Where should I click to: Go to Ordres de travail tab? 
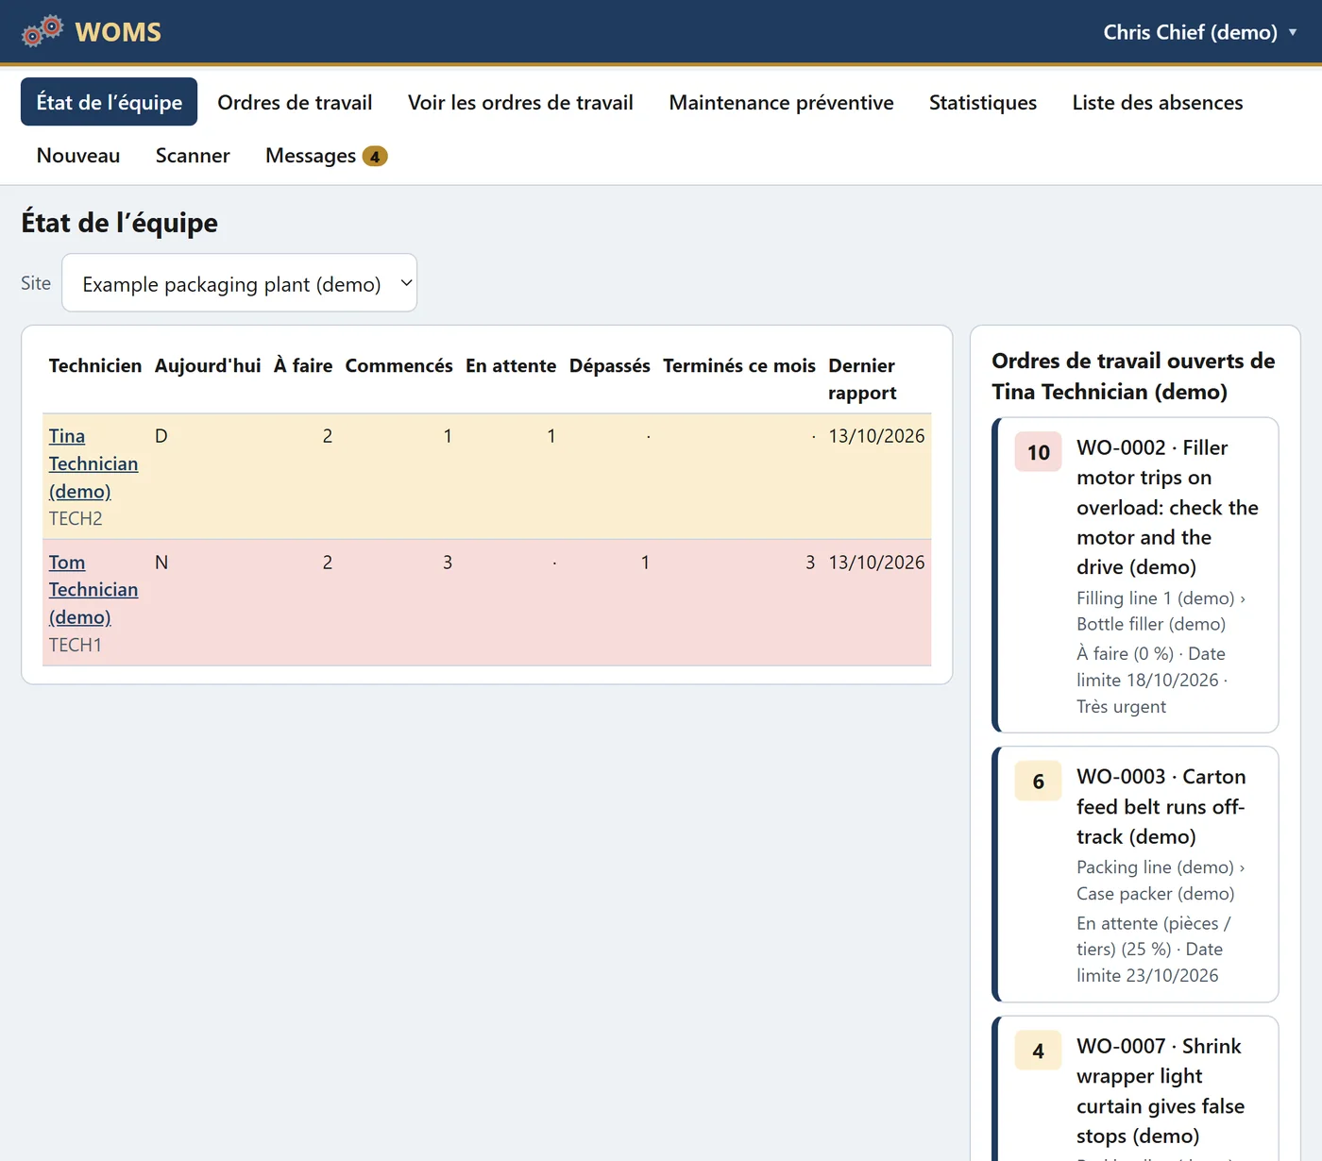pos(295,102)
